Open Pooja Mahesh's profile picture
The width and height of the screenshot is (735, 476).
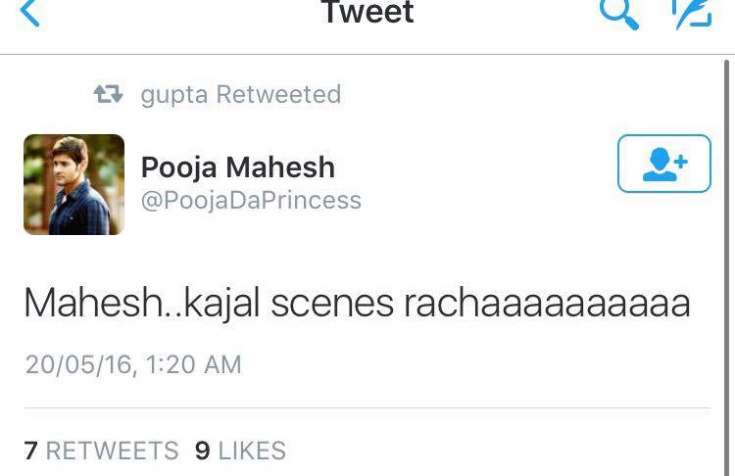pos(74,184)
